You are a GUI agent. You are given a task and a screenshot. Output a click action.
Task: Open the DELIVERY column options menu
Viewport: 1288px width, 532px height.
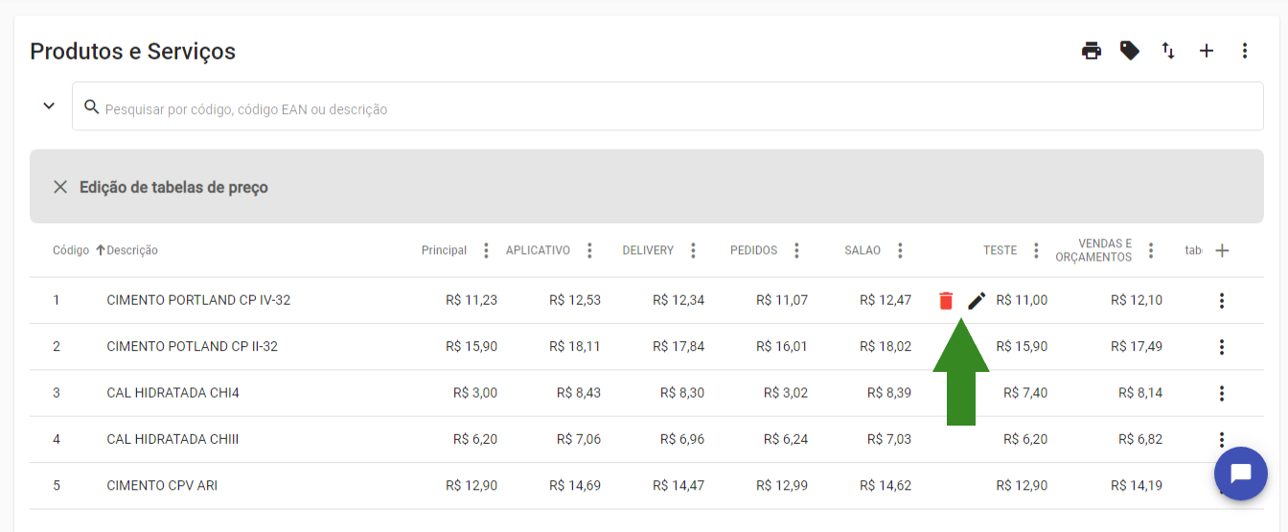pos(693,251)
